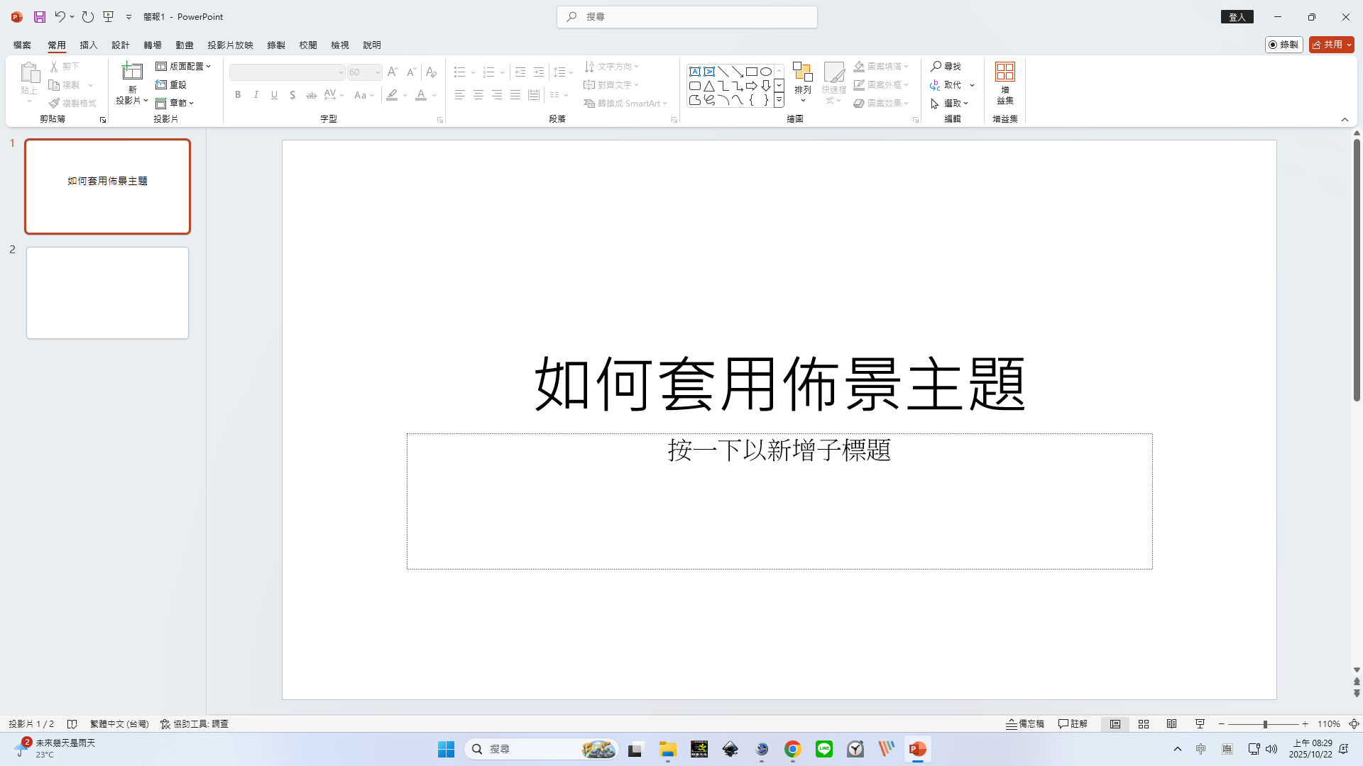Expand the shapes gallery more arrow
Image resolution: width=1363 pixels, height=766 pixels.
(x=779, y=101)
